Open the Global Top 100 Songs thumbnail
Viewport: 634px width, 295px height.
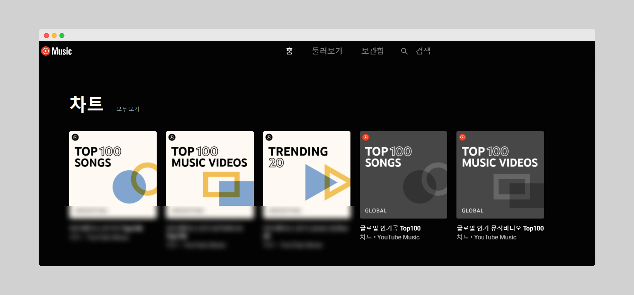(x=403, y=175)
